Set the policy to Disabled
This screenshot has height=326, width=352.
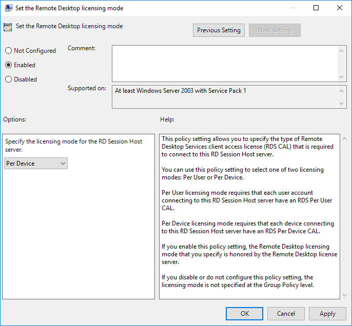[8, 79]
